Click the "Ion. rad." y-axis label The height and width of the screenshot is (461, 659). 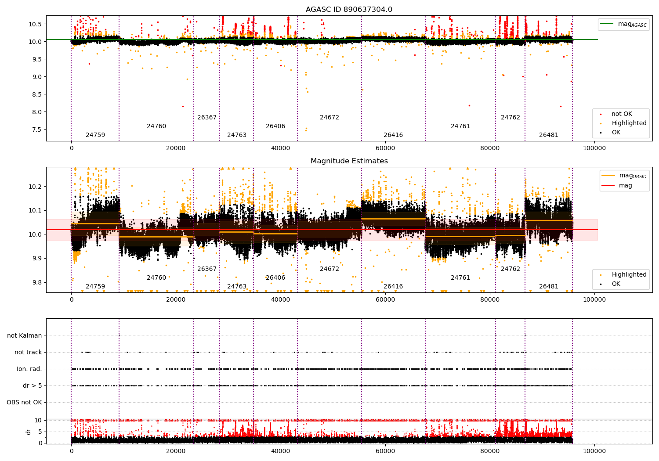pyautogui.click(x=29, y=369)
